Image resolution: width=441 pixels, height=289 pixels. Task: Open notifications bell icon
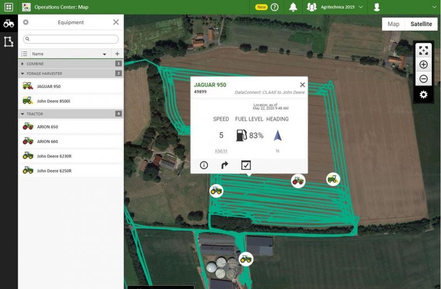(x=293, y=7)
